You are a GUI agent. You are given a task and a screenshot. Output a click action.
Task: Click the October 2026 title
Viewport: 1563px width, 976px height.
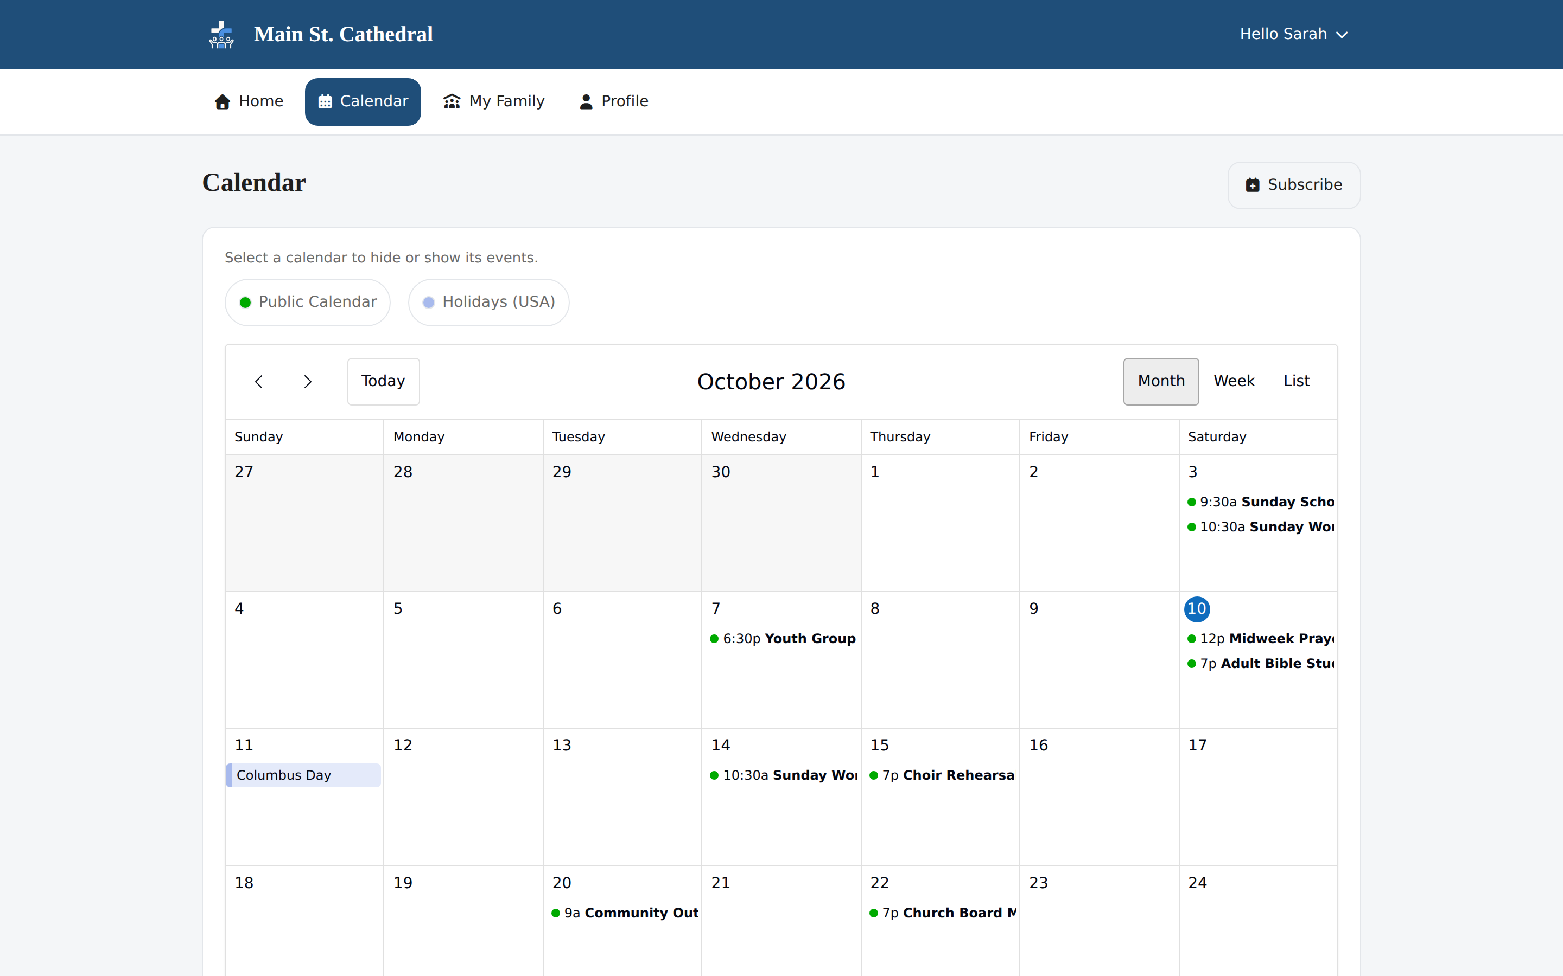tap(771, 382)
